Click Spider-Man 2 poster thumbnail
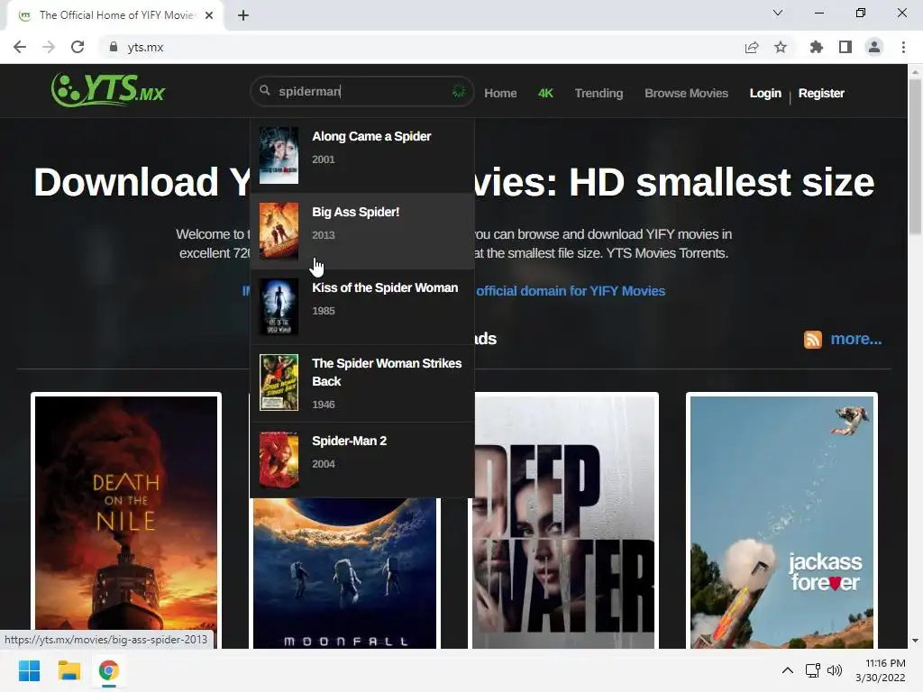Viewport: 923px width, 692px height. (279, 460)
